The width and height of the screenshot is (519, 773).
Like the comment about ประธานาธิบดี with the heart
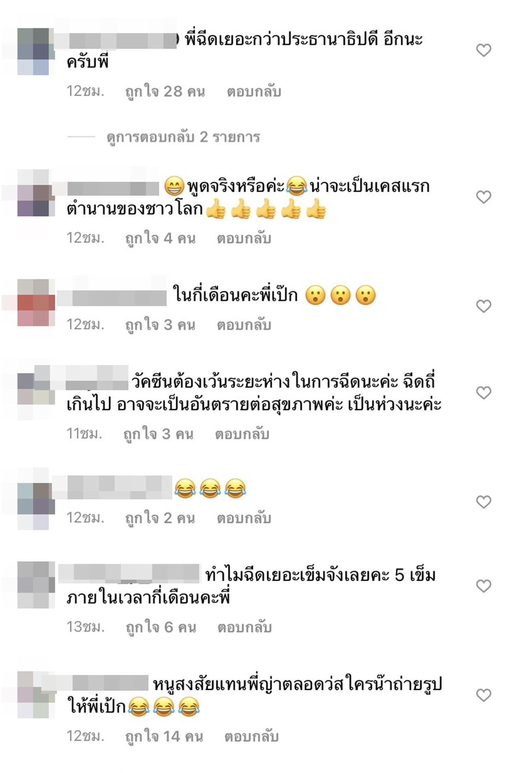click(x=483, y=50)
